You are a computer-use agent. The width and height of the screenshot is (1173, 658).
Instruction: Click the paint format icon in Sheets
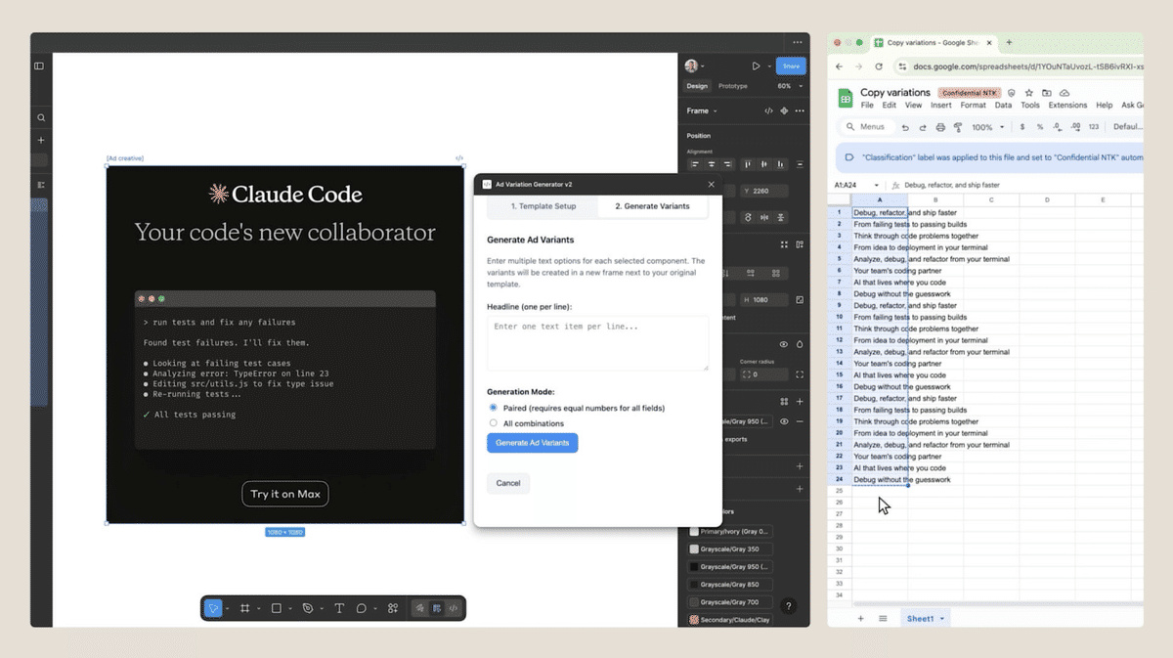[958, 127]
